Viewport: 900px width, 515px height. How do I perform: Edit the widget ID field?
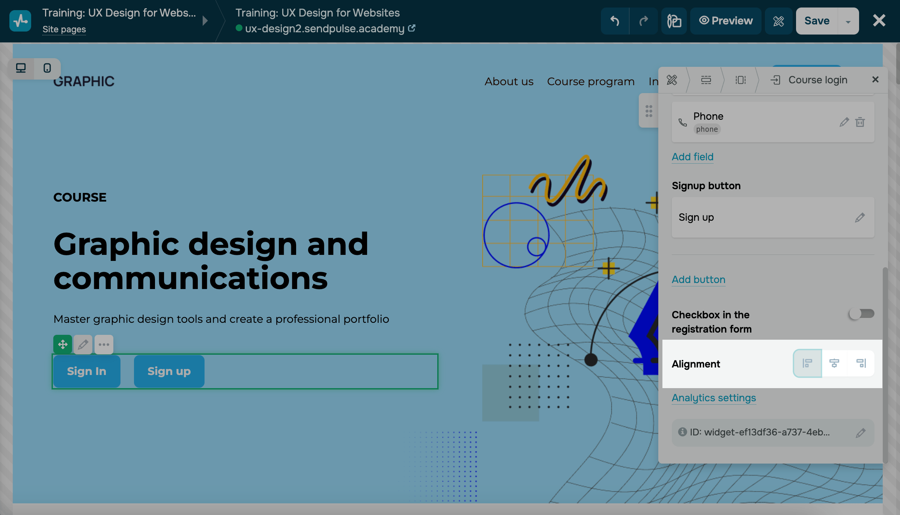860,432
